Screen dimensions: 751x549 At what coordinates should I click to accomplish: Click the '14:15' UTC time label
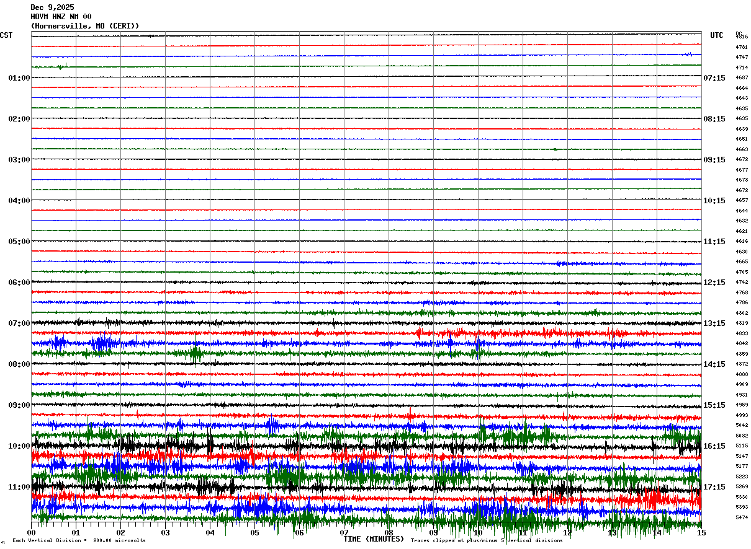point(714,364)
